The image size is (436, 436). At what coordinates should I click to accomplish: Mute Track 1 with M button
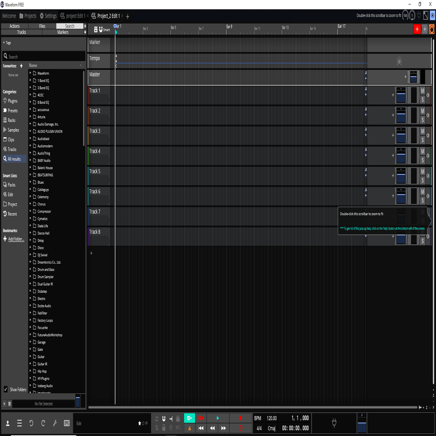coord(422,91)
